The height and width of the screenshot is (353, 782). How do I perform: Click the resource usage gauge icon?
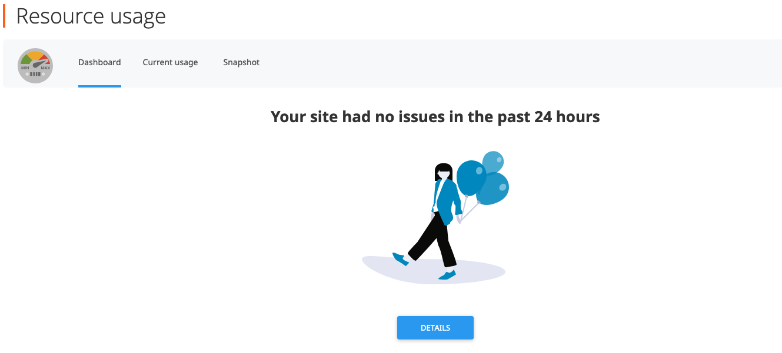tap(35, 65)
